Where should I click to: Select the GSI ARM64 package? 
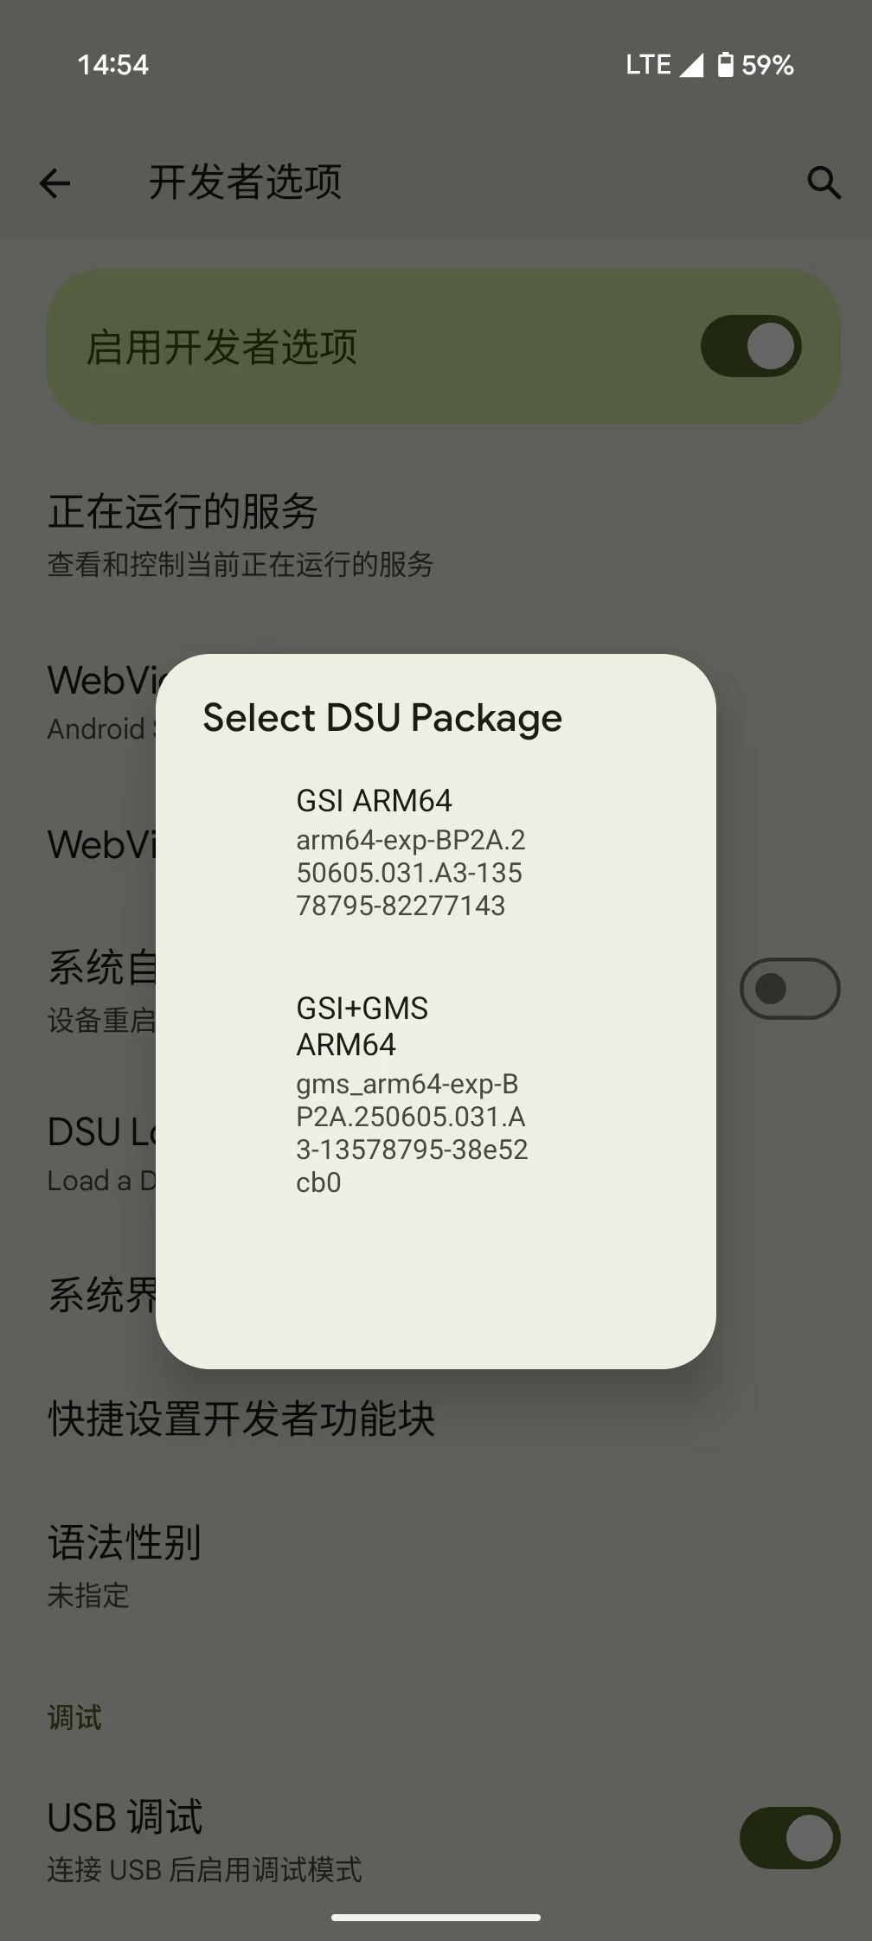point(410,853)
